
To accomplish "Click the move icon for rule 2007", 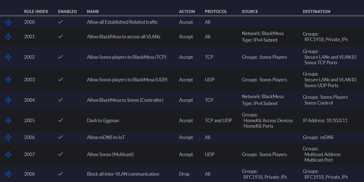I will coord(8,154).
